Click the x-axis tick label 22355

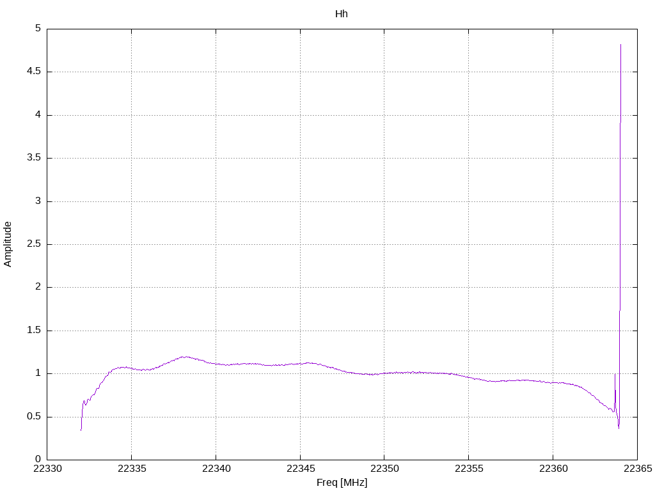point(469,469)
